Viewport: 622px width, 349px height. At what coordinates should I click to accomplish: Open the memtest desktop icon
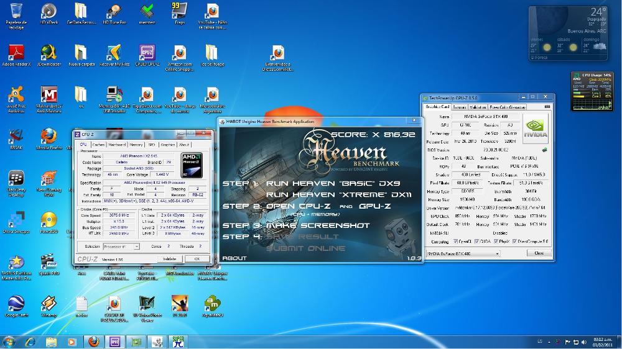pos(147,14)
